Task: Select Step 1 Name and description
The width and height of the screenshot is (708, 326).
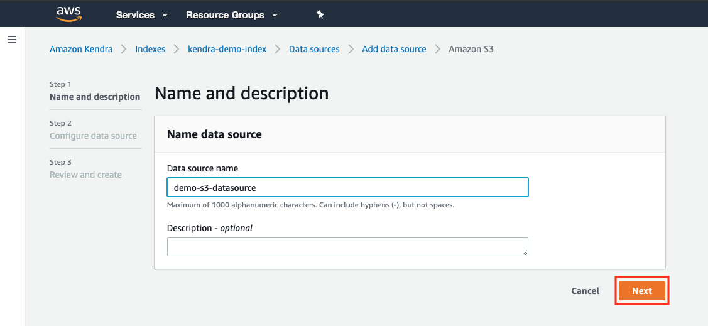Action: tap(95, 97)
